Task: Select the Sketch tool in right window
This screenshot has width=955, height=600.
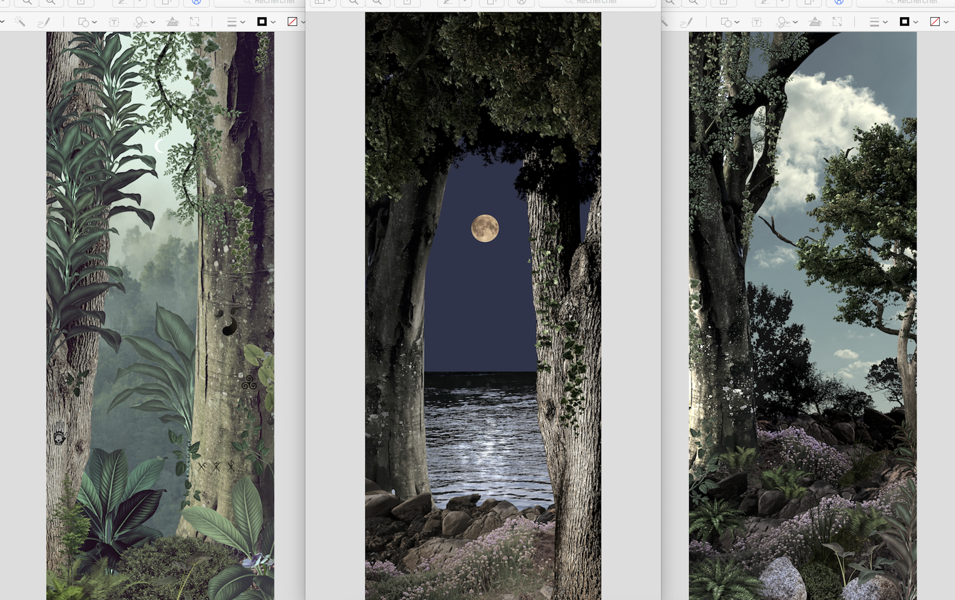Action: tap(686, 22)
